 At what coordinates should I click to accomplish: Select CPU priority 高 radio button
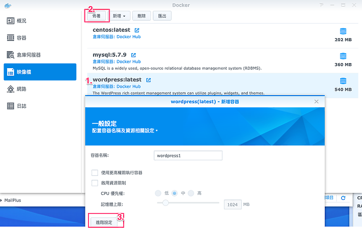[x=191, y=193]
